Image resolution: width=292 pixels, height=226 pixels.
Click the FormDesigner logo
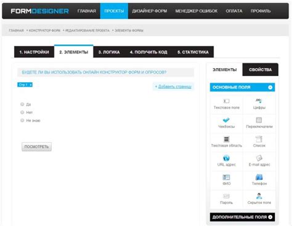point(40,11)
